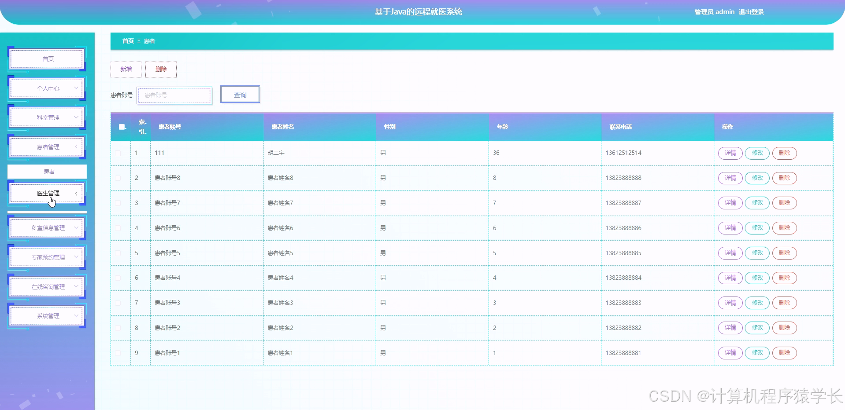Click 删除 for 患者姓名7
This screenshot has height=410, width=845.
[x=784, y=203]
